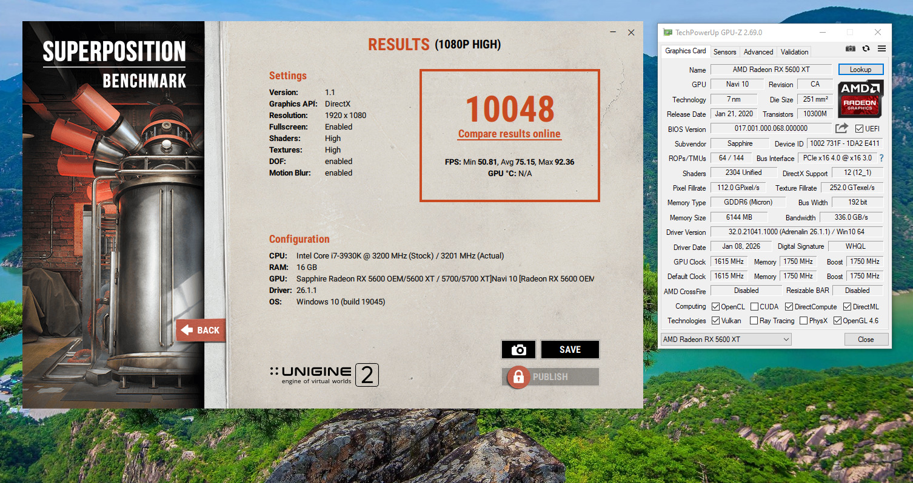Viewport: 913px width, 483px height.
Task: Click the Digital Signature WHQL value
Action: pos(856,246)
